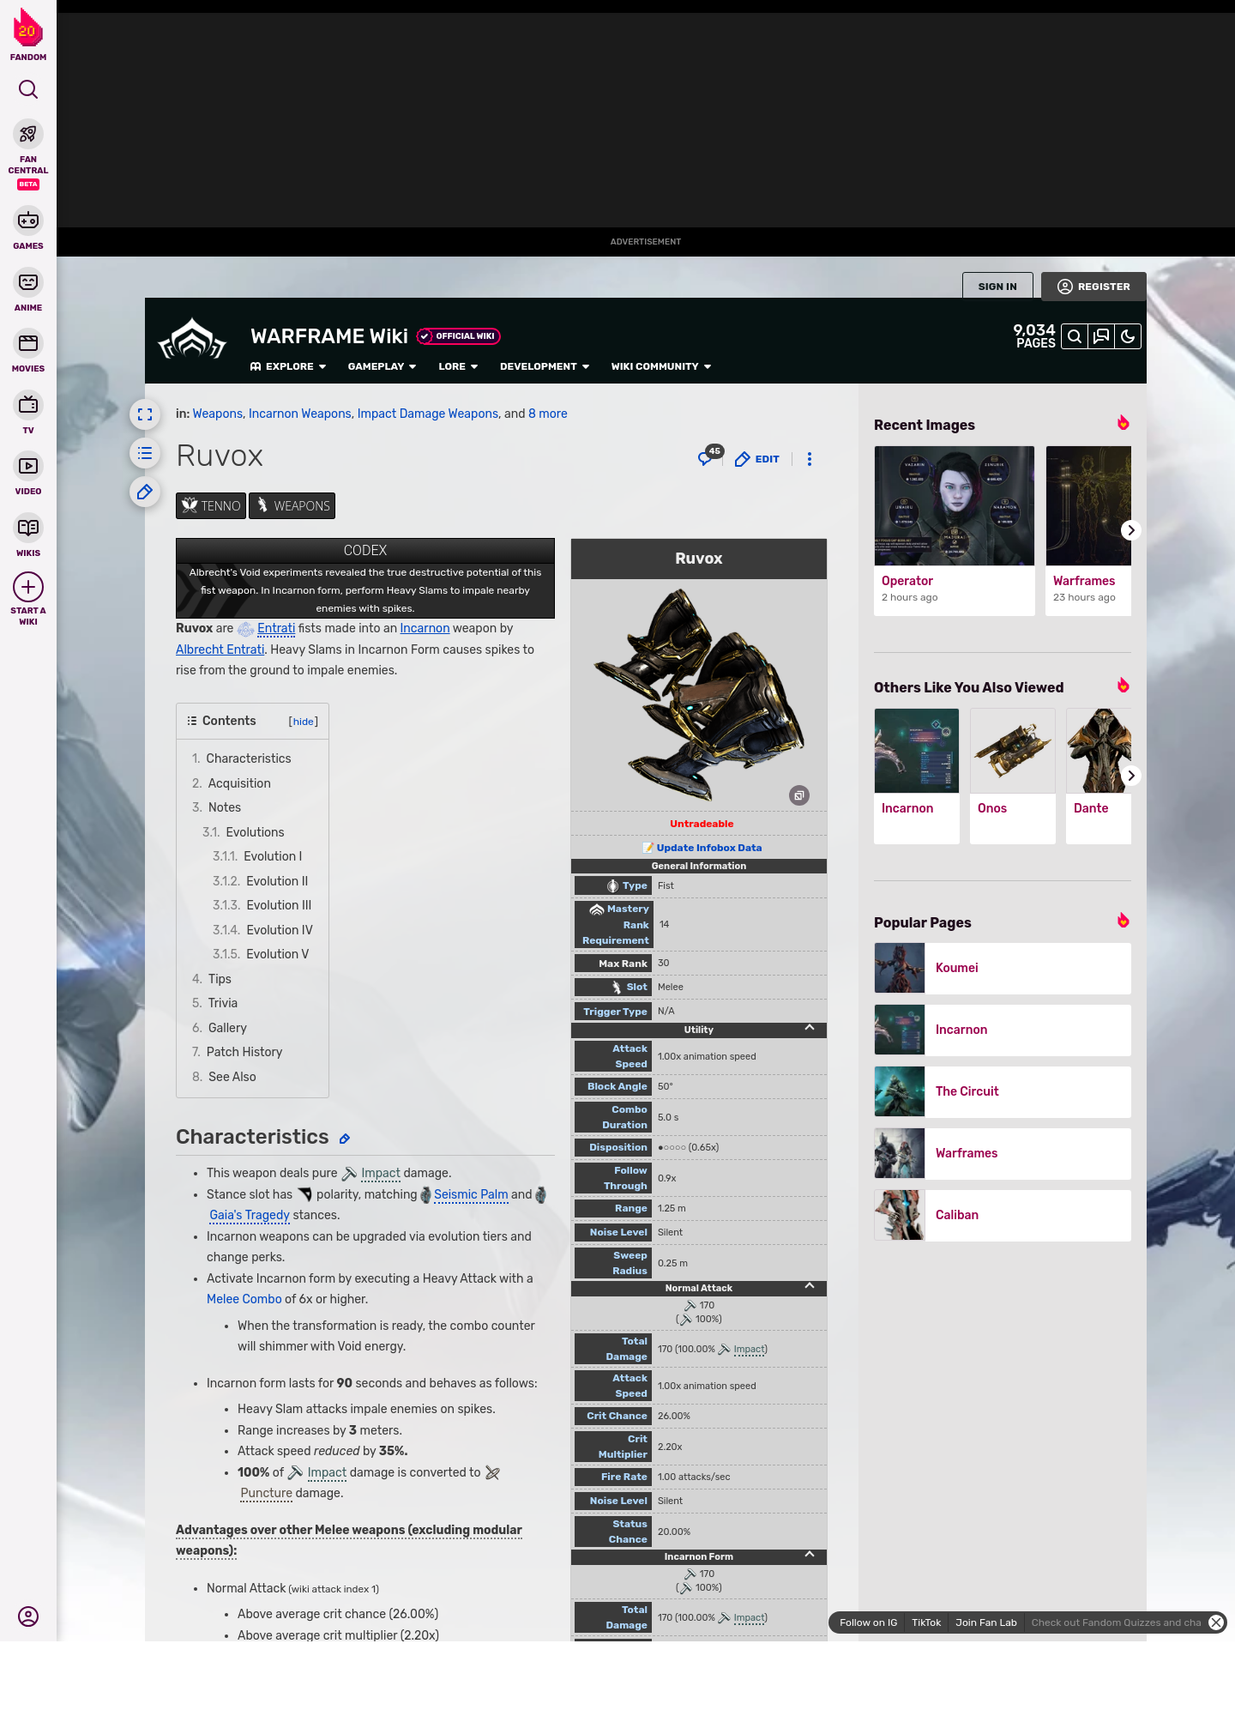1235x1716 pixels.
Task: Next arrow in Others Like You Also Viewed
Action: coord(1131,776)
